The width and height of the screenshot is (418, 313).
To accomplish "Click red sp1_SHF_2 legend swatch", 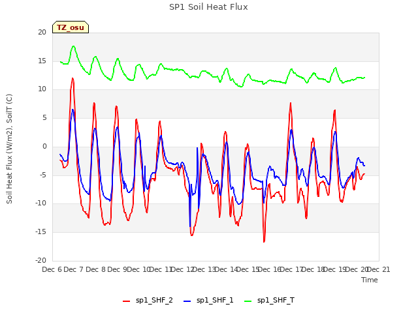I will [126, 301].
